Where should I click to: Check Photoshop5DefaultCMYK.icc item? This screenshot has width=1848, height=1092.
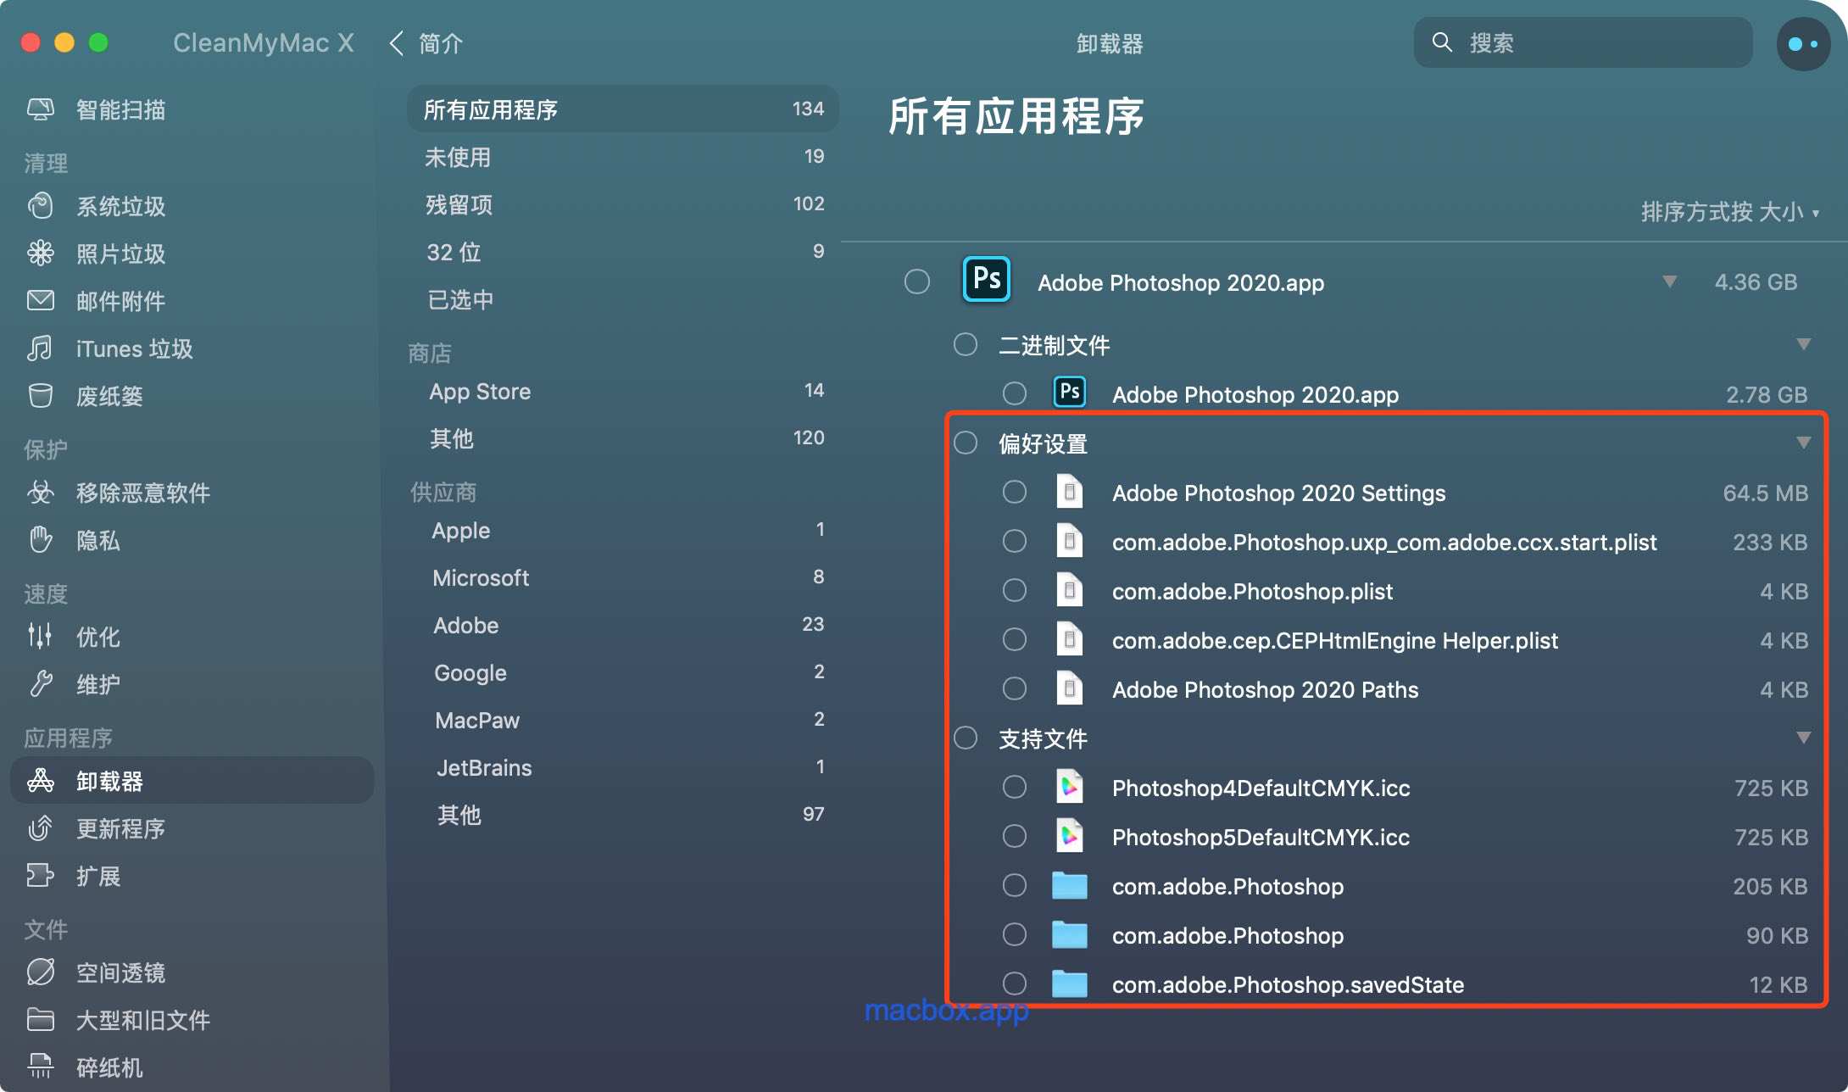tap(1015, 836)
